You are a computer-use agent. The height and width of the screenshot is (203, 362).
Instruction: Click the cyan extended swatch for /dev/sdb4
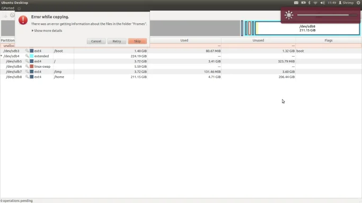(32, 56)
